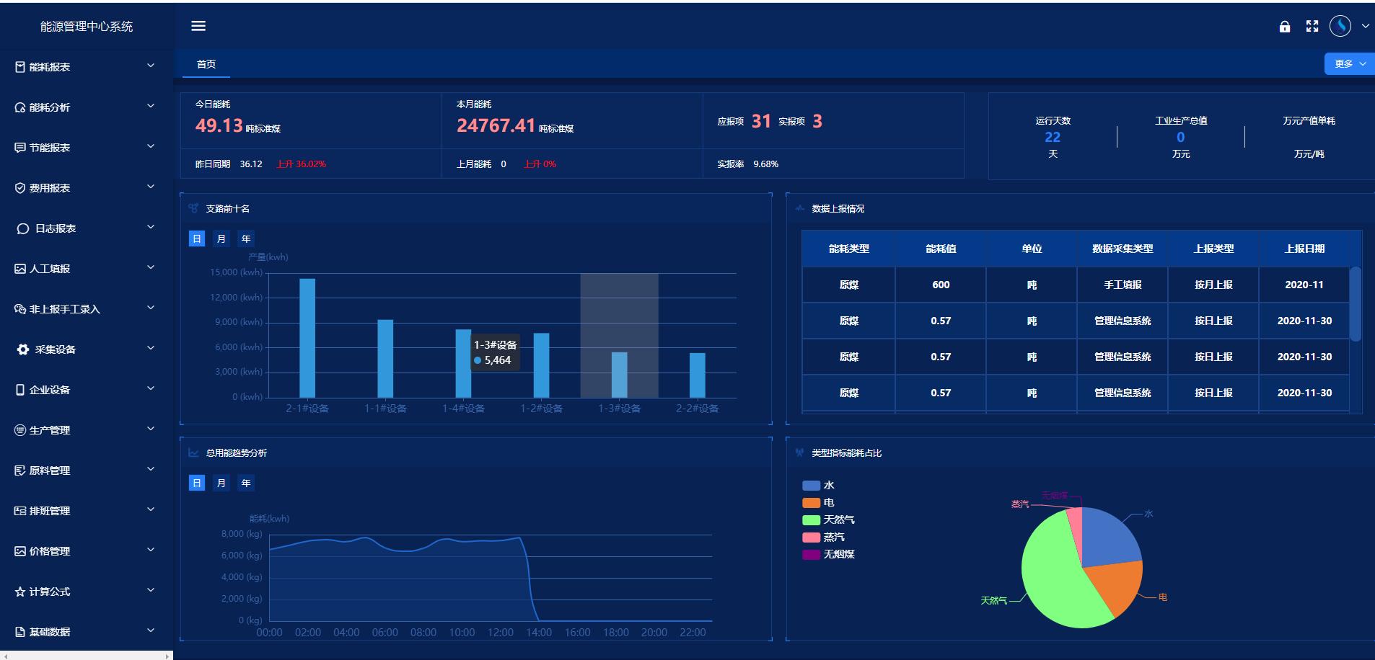Click the 人工填报 sidebar entry

click(50, 269)
